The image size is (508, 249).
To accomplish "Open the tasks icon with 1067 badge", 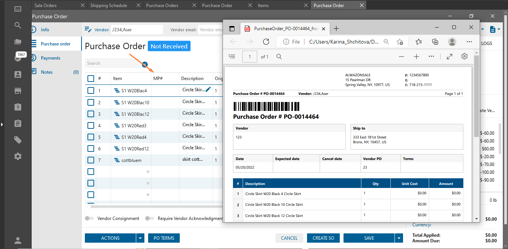I will 17,58.
